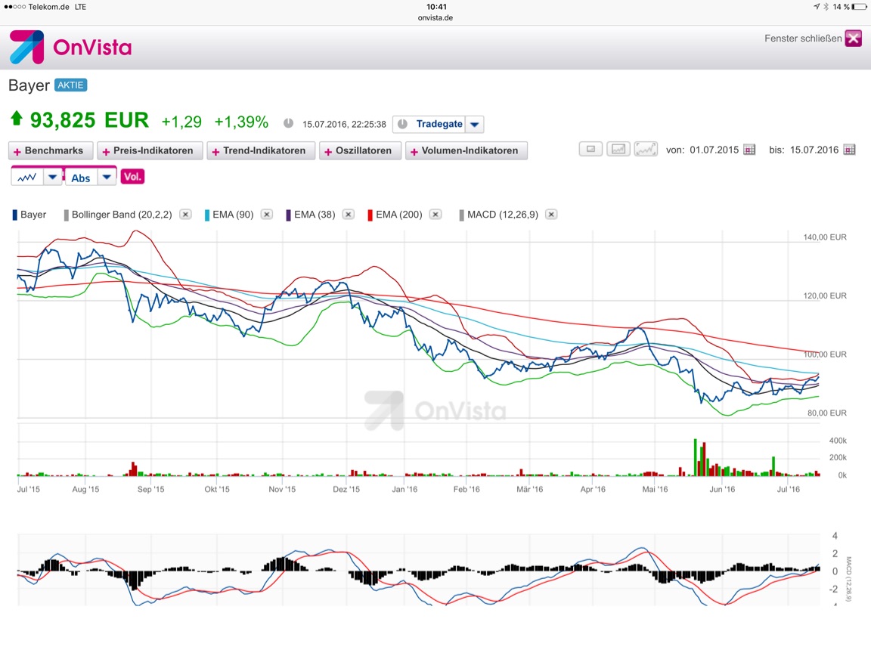Viewport: 871px width, 653px height.
Task: Edit the von date 01.07.2015
Action: [714, 150]
